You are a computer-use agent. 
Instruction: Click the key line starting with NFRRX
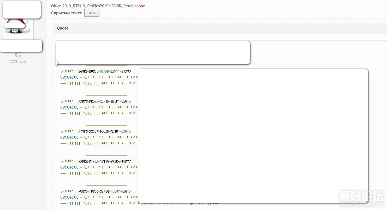[96, 161]
